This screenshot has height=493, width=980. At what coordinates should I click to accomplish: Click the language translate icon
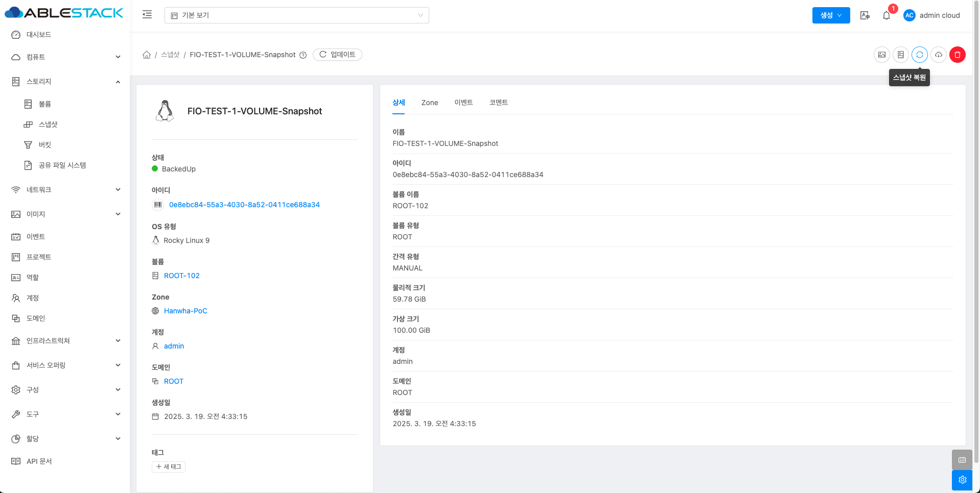click(865, 15)
